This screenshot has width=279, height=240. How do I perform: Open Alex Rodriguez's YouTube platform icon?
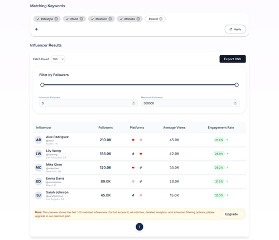pyautogui.click(x=133, y=140)
